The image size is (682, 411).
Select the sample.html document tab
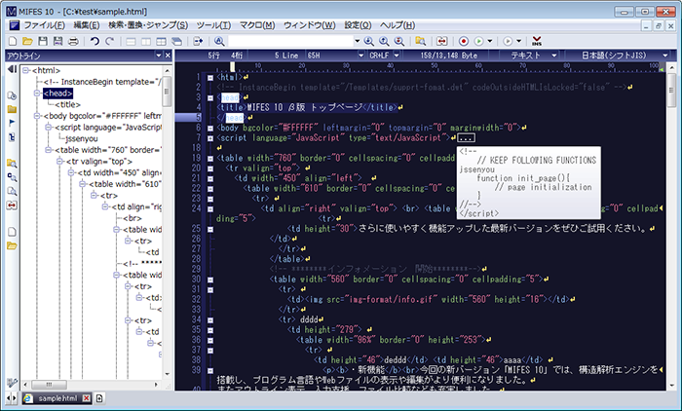pos(56,398)
